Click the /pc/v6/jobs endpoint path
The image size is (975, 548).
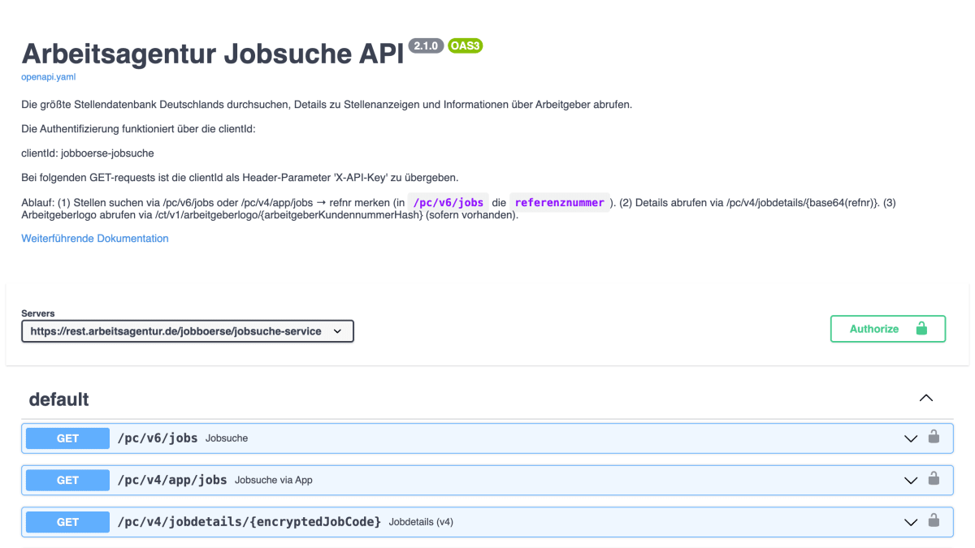tap(158, 438)
